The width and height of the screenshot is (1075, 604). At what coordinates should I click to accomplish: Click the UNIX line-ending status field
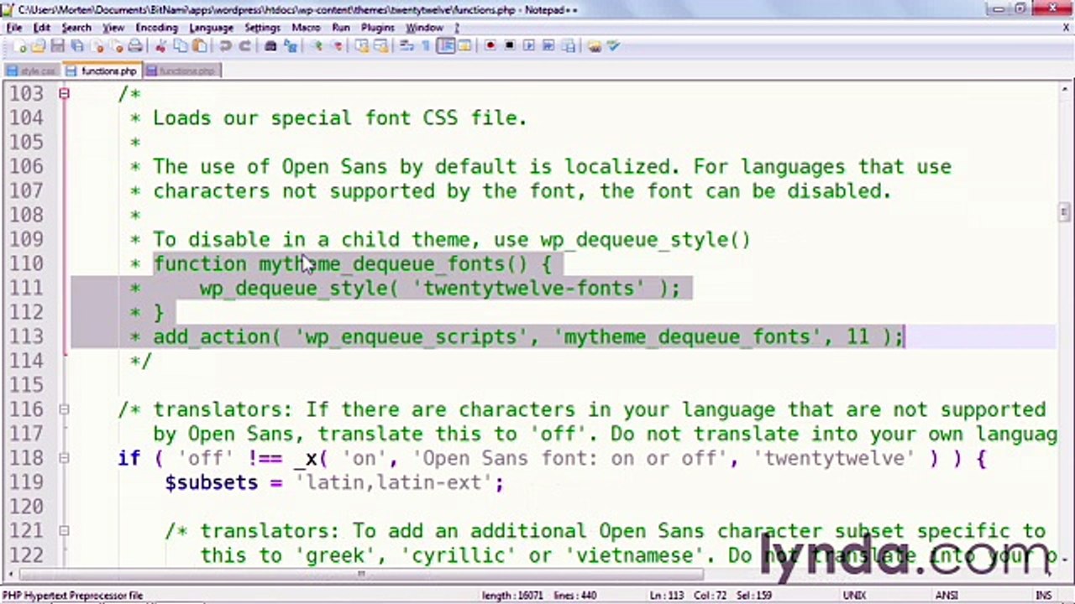tap(854, 596)
